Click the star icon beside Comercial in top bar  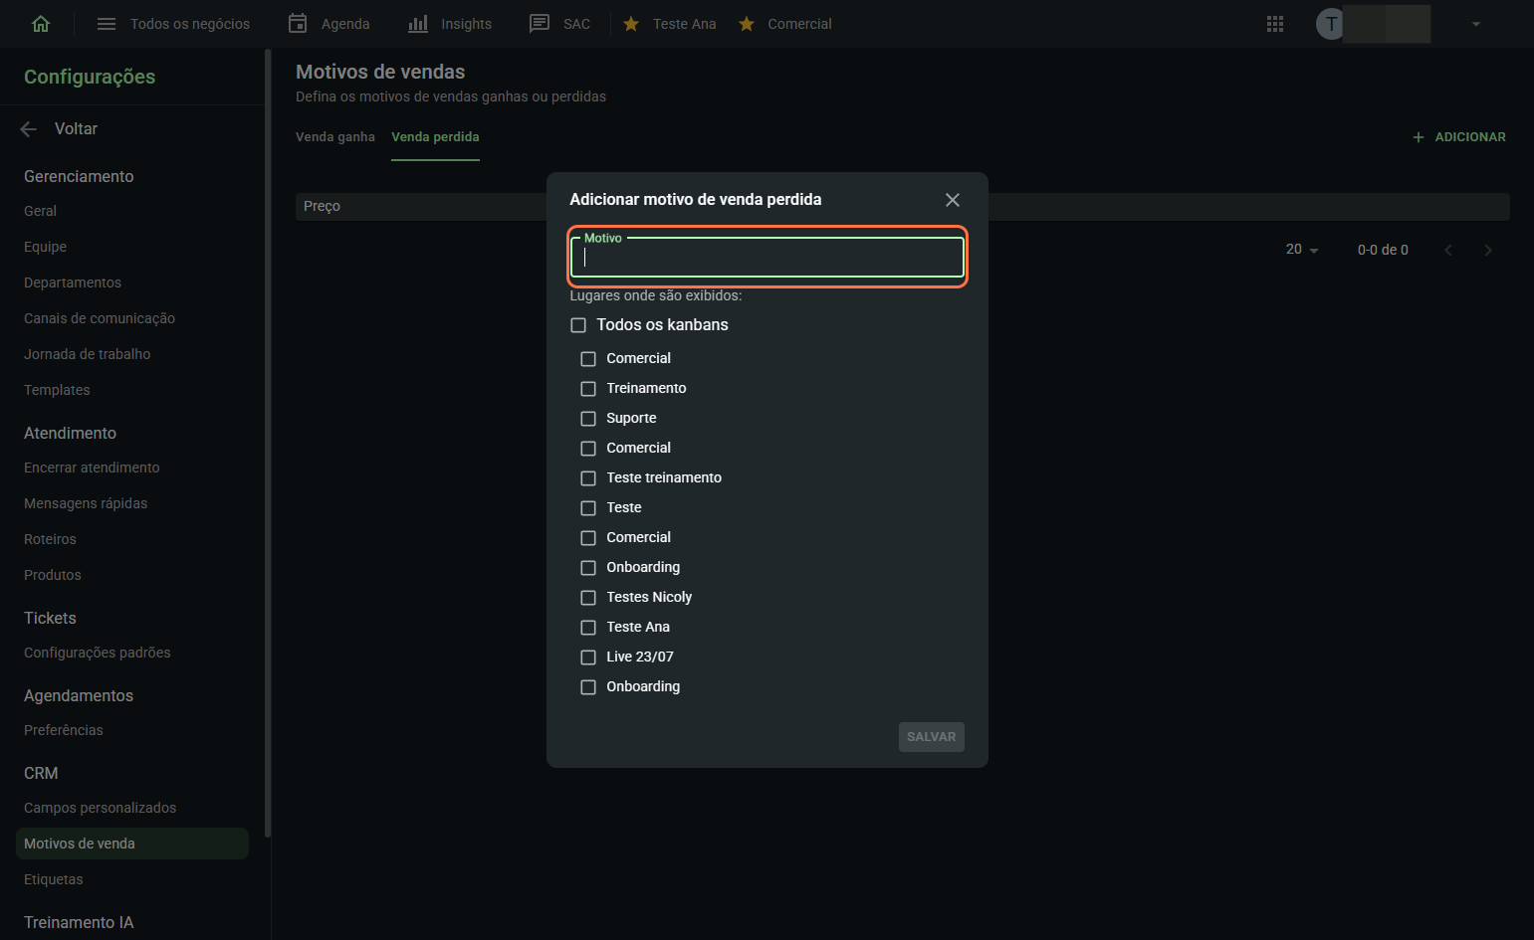(x=747, y=24)
